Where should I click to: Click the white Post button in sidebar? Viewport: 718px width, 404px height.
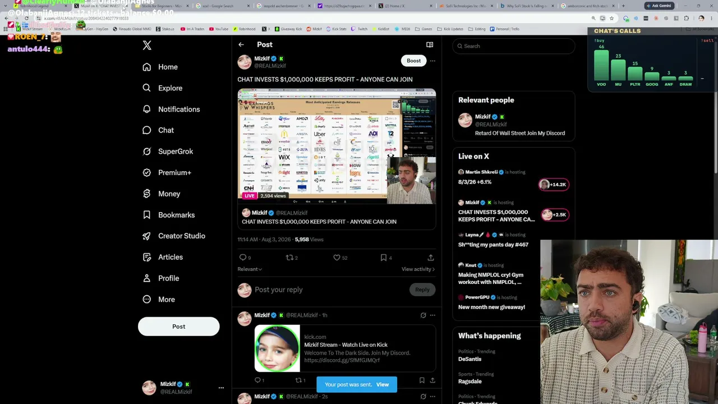pos(179,327)
